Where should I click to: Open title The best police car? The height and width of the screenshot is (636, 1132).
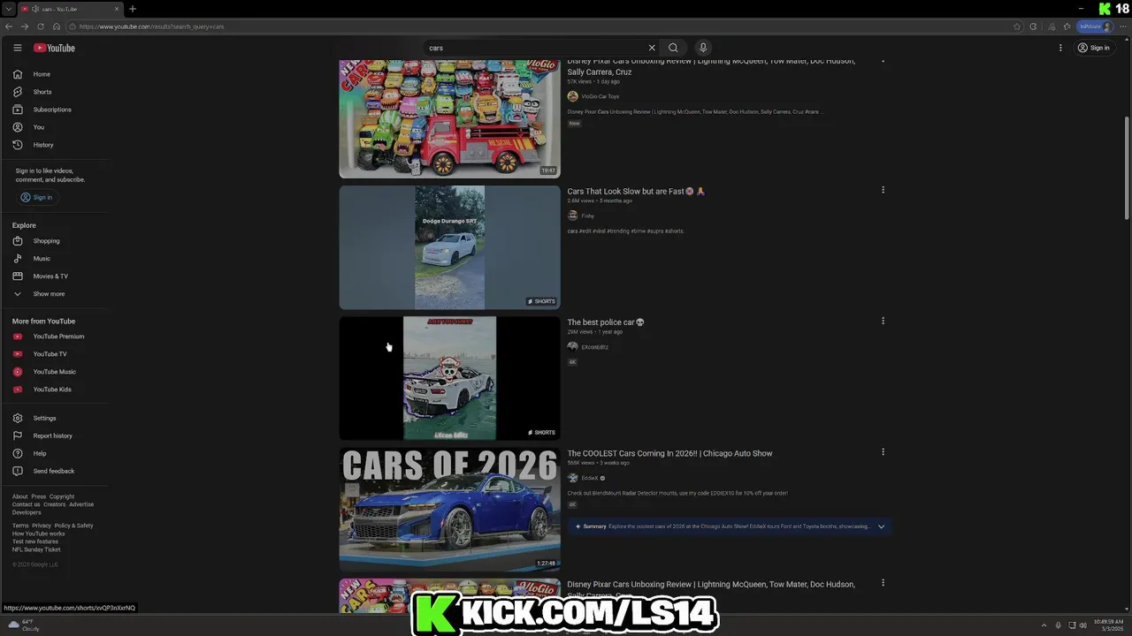[x=606, y=322]
